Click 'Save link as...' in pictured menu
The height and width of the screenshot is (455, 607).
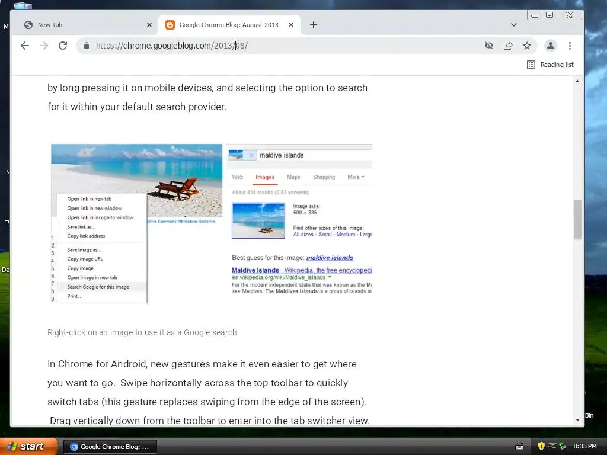coord(81,227)
